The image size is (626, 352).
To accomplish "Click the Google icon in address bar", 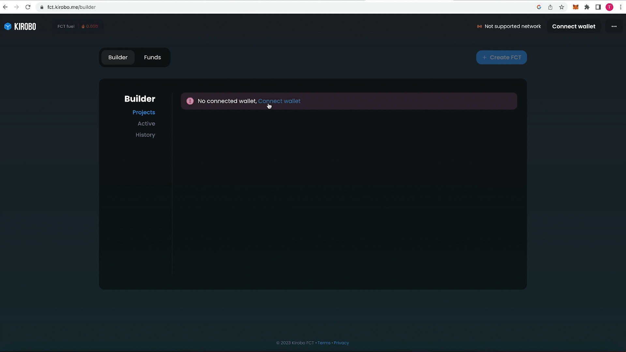I will (539, 7).
